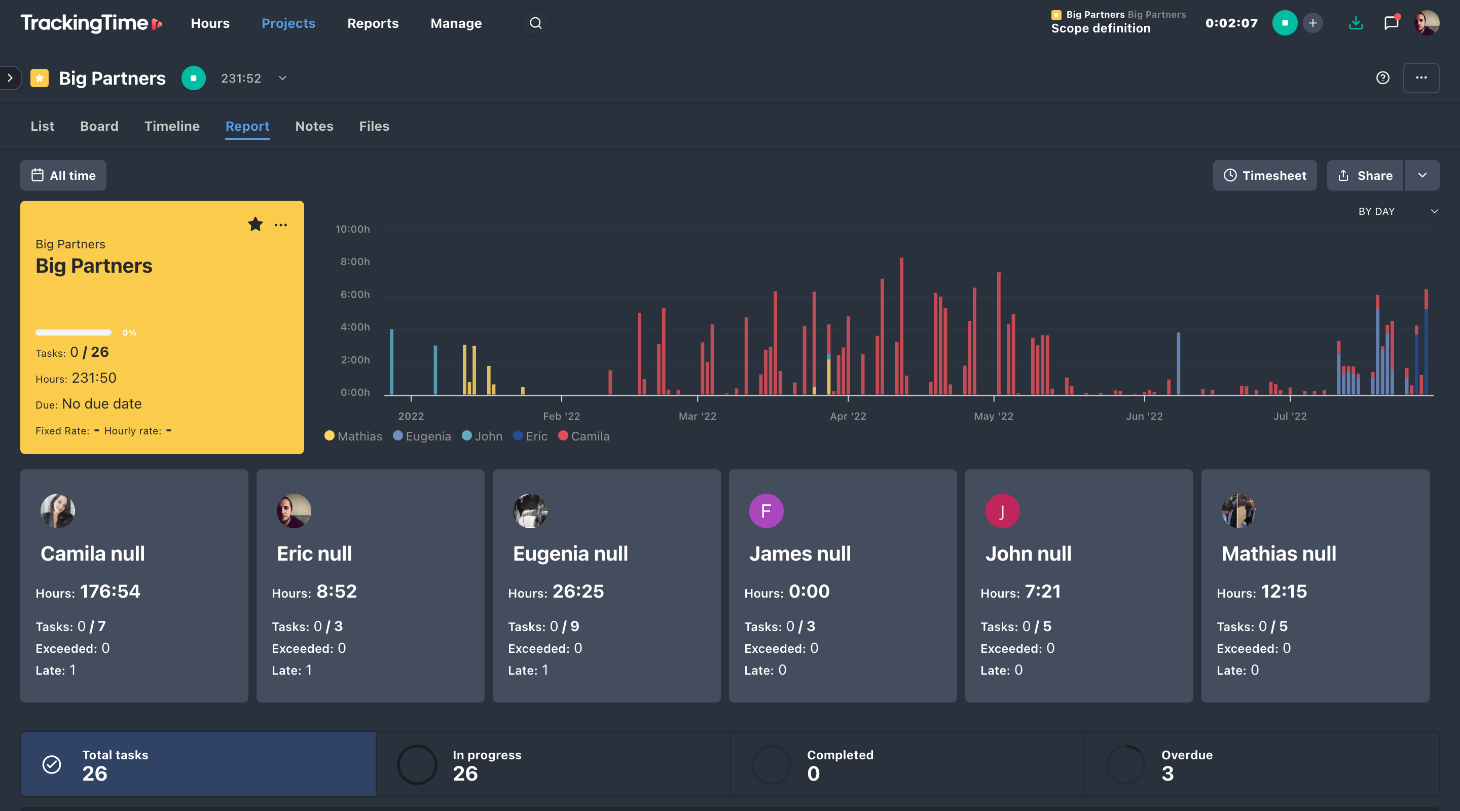Stop the running timer for Scope definition
Screen dimensions: 1460x811
pos(1285,23)
